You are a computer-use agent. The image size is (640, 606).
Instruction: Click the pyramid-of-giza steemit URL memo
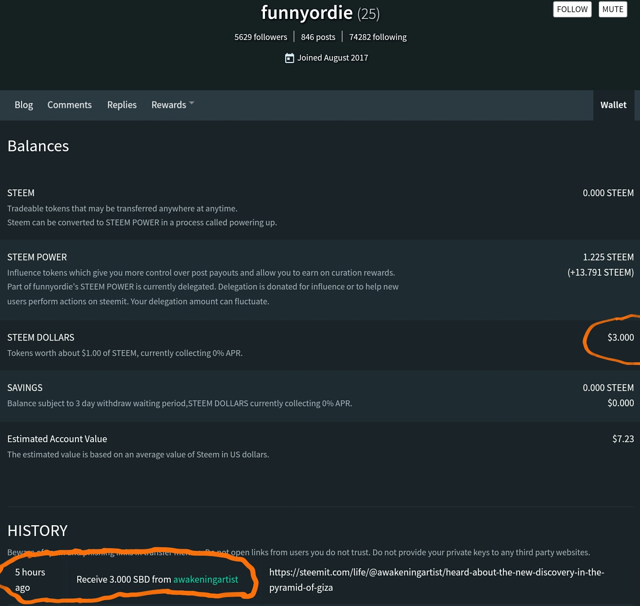[437, 580]
